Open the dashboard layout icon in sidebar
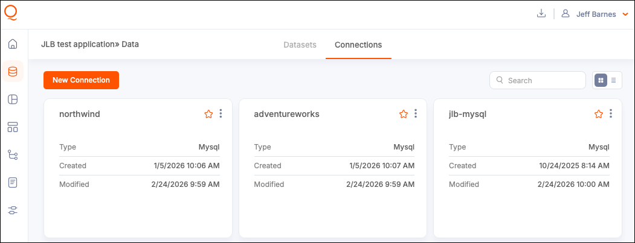Screen dimensions: 635x243 pos(13,127)
